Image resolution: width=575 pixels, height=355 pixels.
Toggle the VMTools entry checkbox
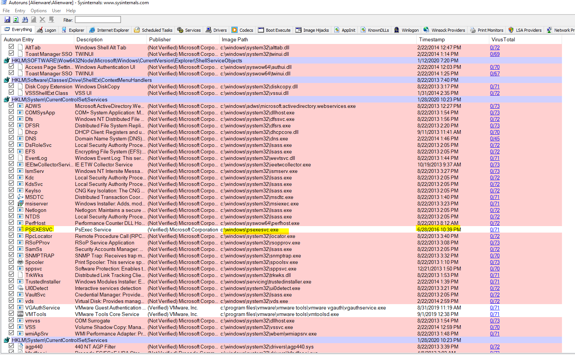[x=11, y=314]
